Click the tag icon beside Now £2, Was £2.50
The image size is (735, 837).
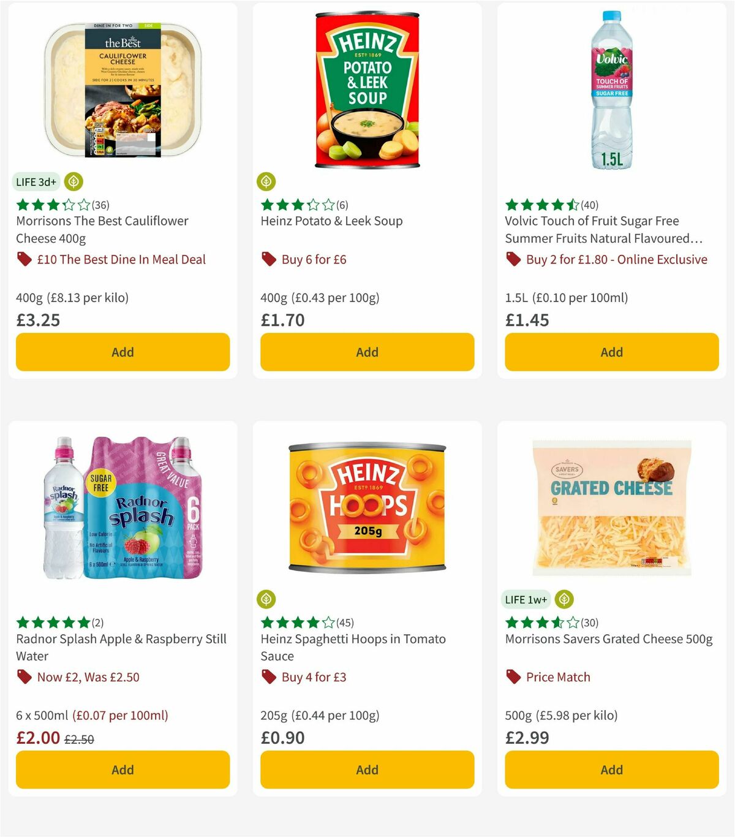tap(23, 677)
